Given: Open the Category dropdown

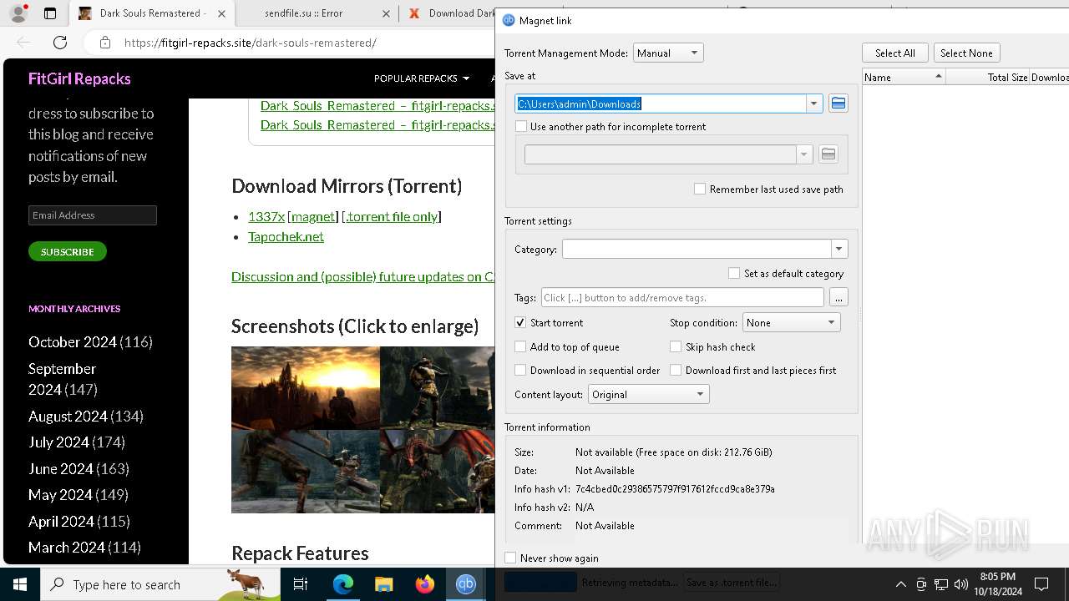Looking at the screenshot, I should 838,249.
